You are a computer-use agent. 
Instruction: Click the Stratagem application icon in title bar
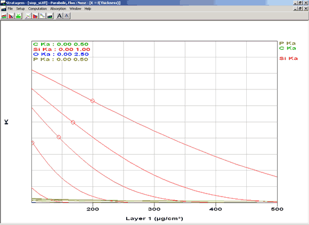click(x=3, y=3)
